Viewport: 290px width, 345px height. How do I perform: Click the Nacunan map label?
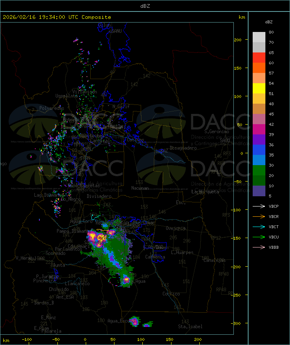click(140, 188)
